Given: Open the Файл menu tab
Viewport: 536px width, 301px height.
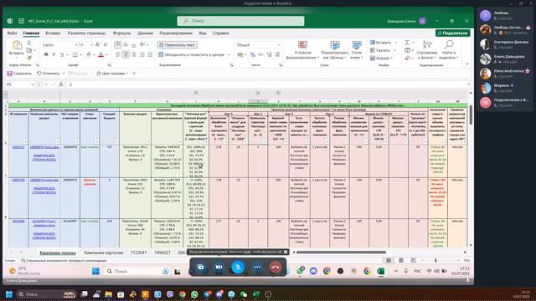Looking at the screenshot, I should pyautogui.click(x=12, y=33).
